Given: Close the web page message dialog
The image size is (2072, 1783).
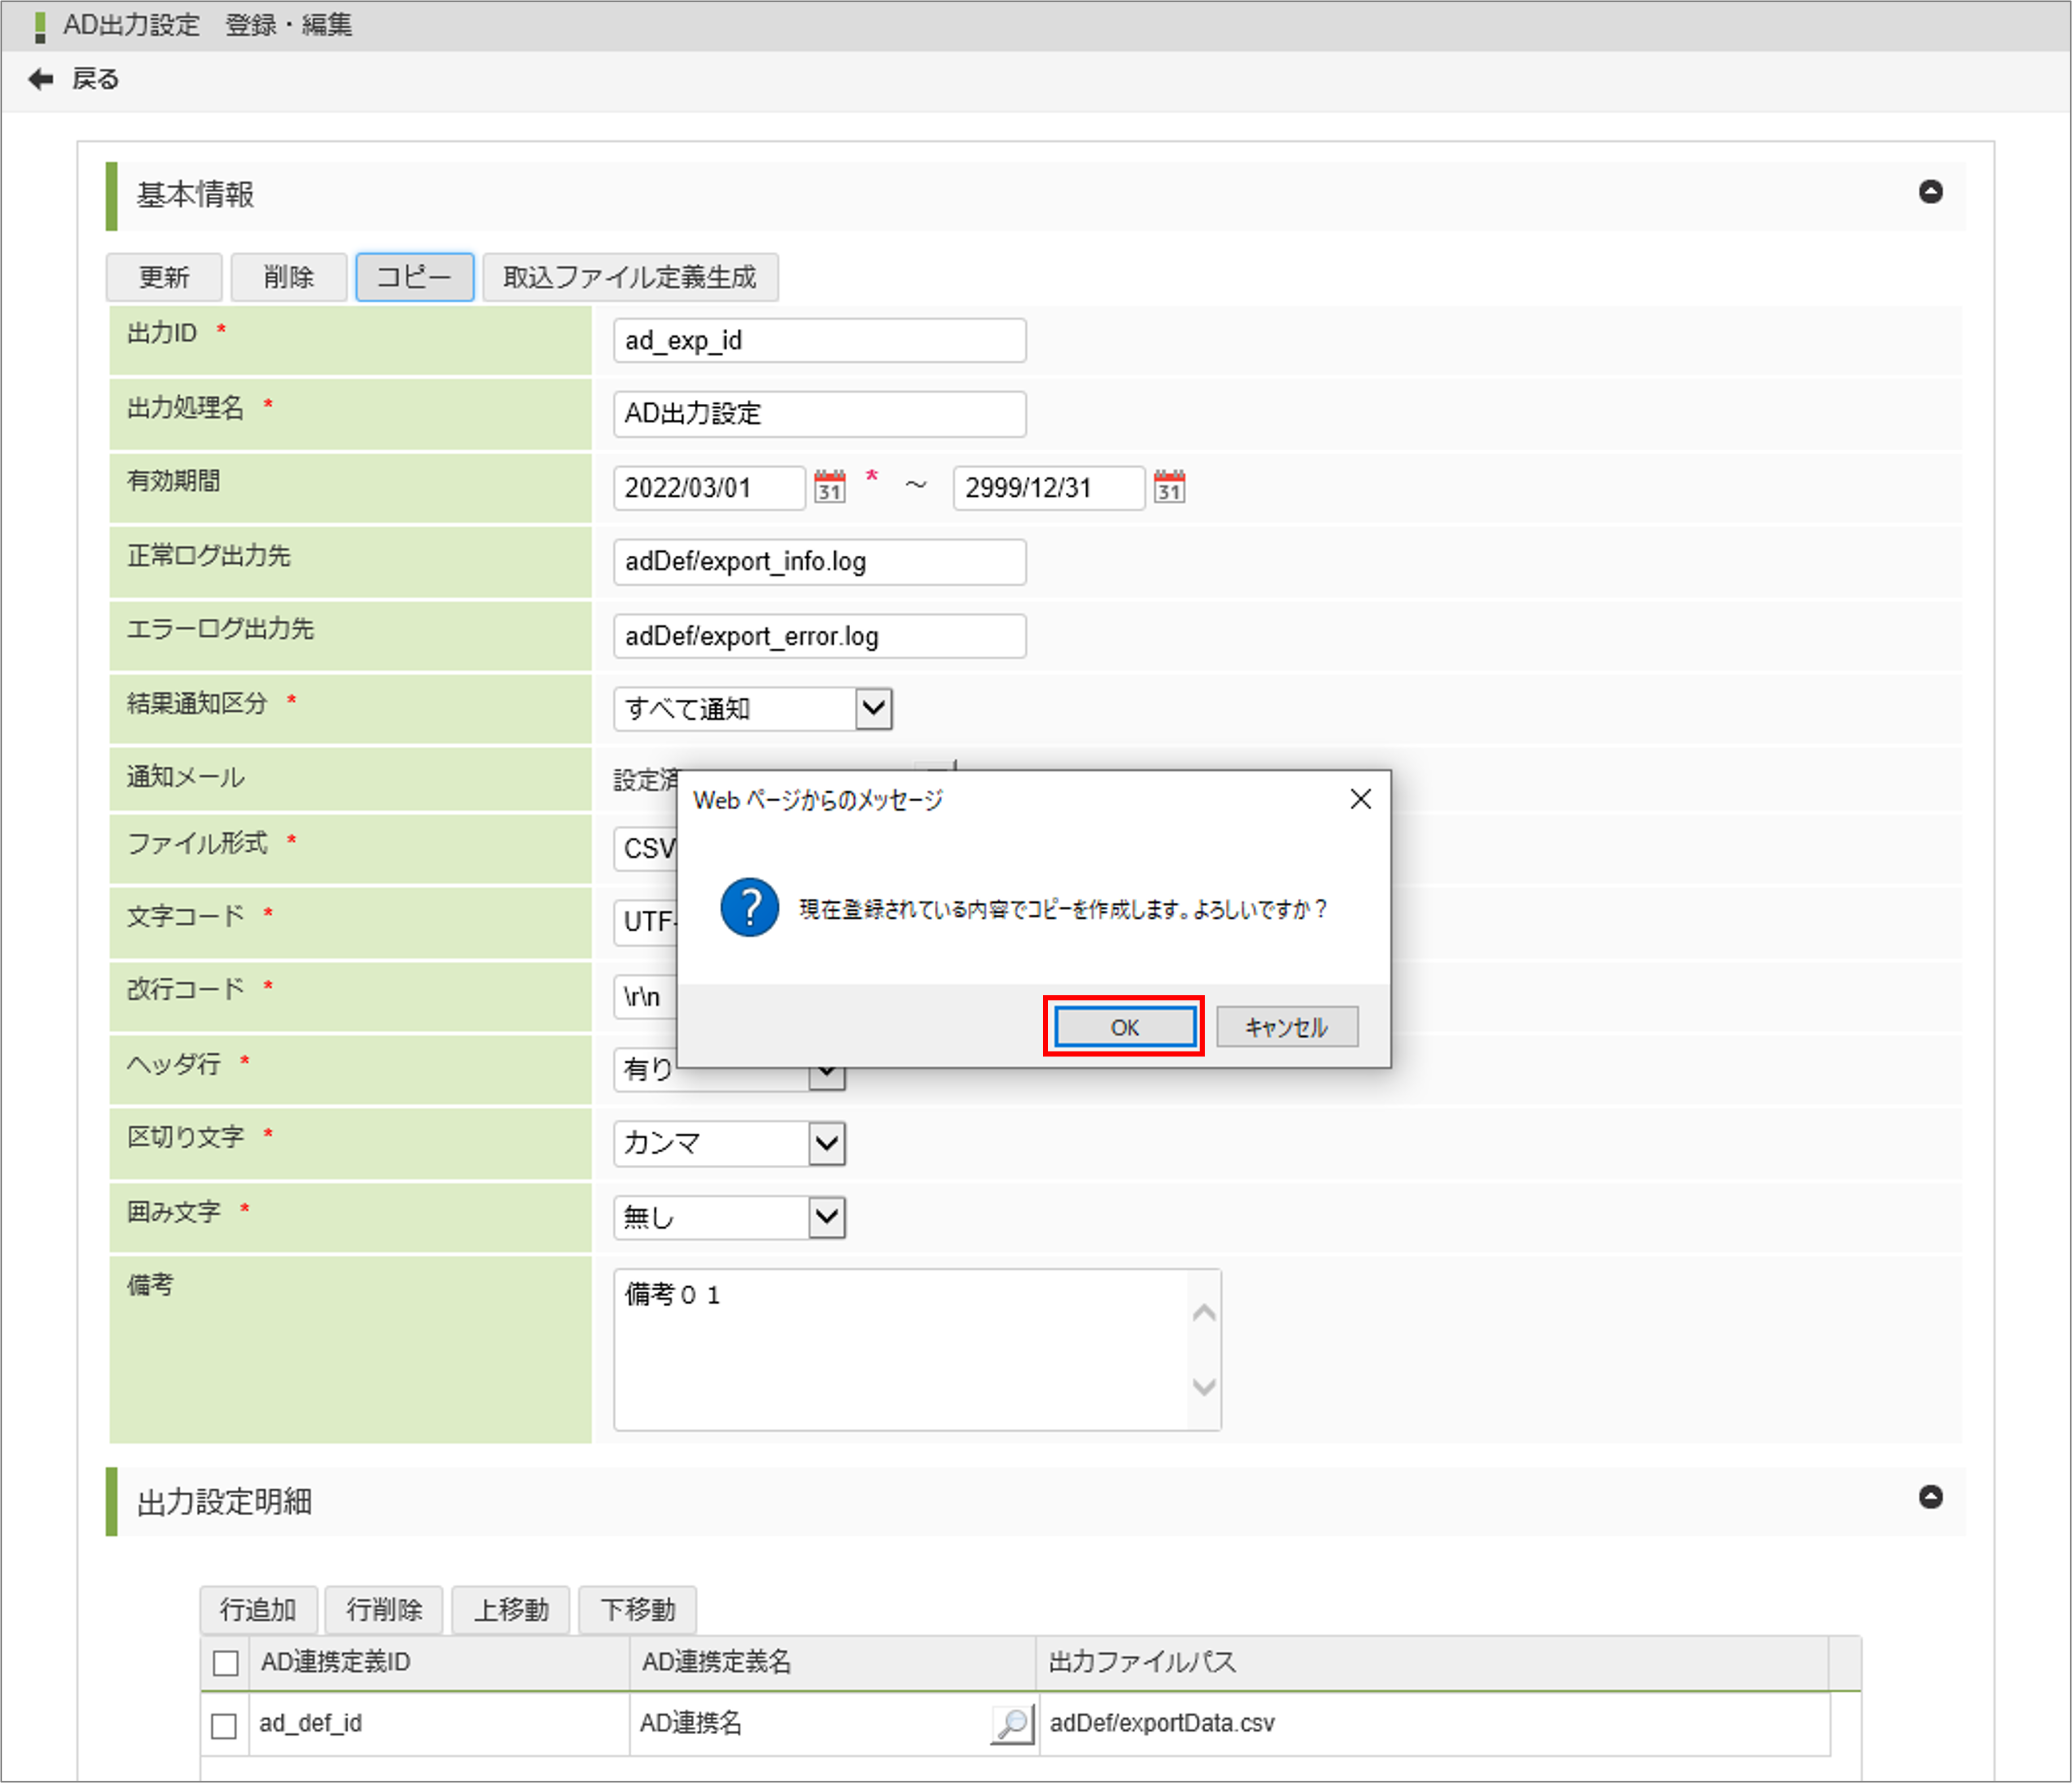Looking at the screenshot, I should tap(1360, 799).
